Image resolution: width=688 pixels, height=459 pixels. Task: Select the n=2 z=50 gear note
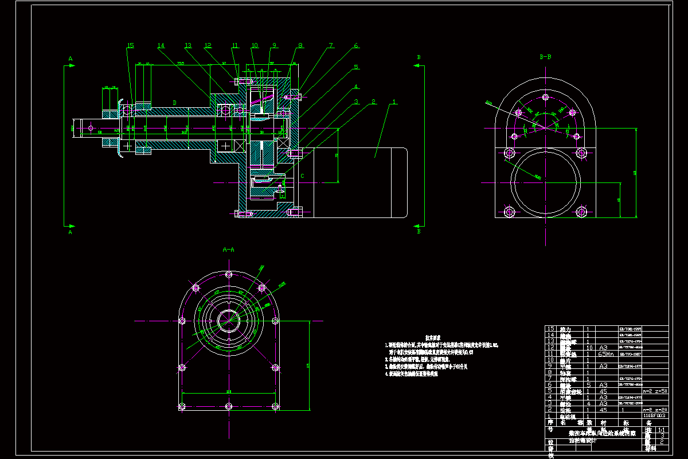[655, 391]
